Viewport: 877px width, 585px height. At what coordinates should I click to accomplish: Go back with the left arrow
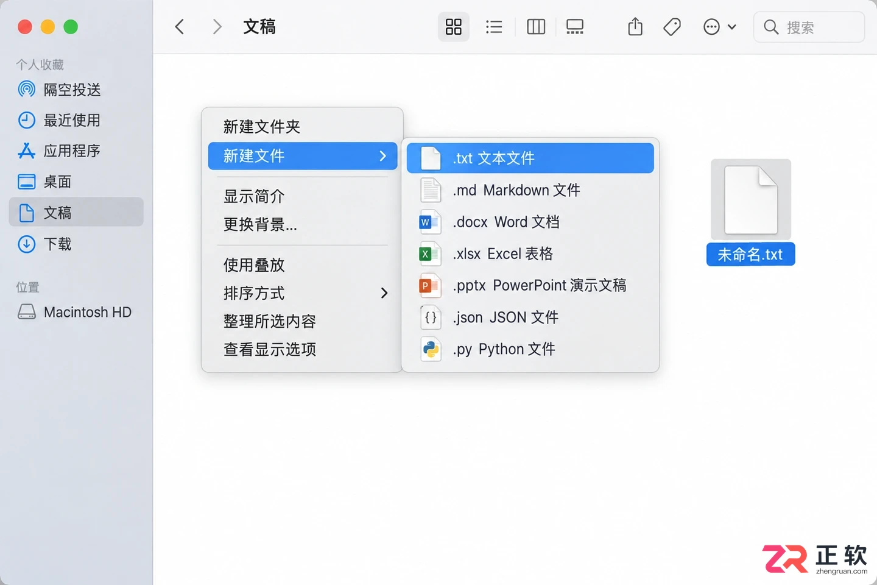[180, 27]
